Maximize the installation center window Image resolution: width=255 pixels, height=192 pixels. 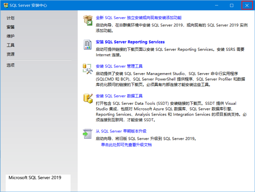pyautogui.click(x=232, y=5)
